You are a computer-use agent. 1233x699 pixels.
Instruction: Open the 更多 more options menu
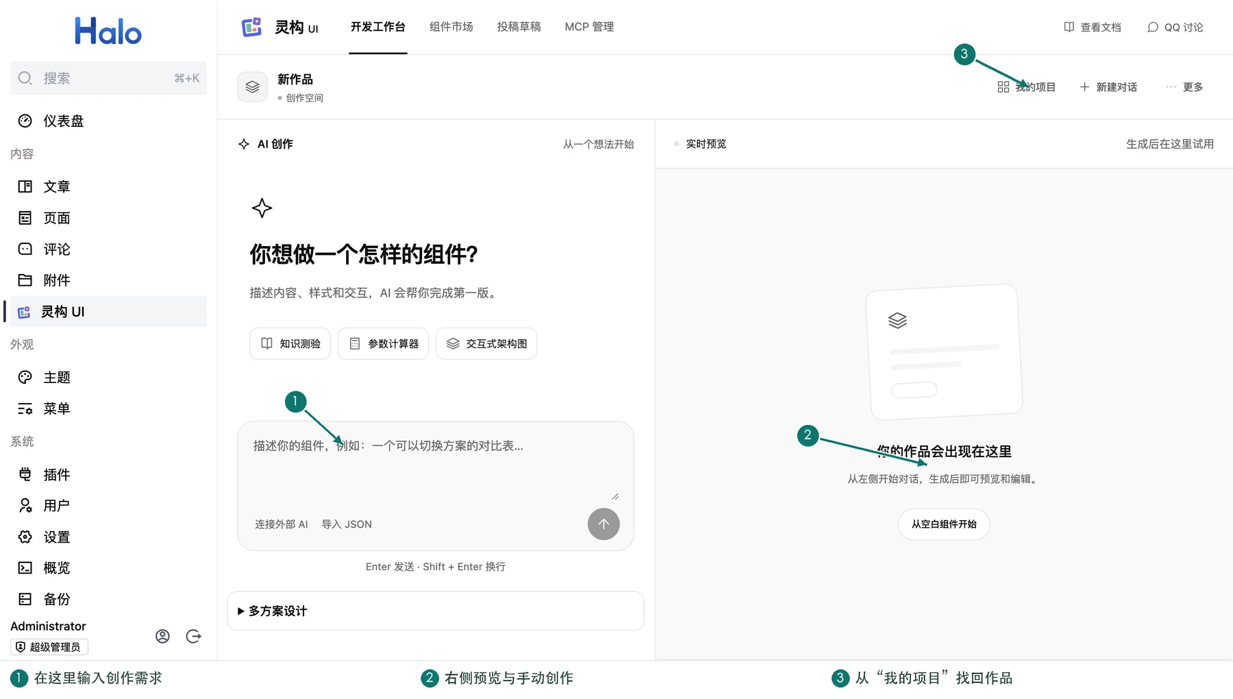tap(1185, 87)
